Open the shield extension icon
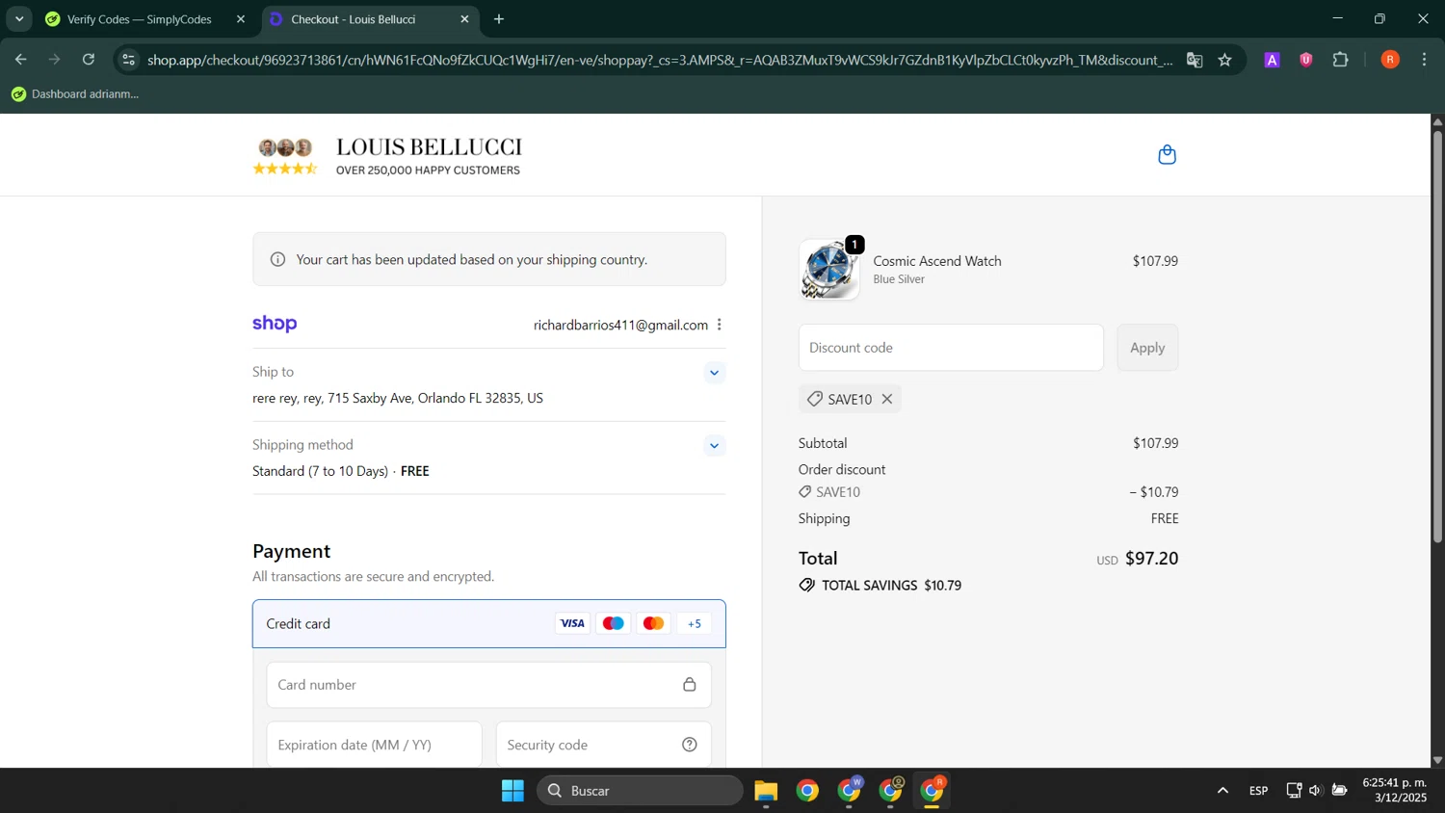 point(1306,60)
